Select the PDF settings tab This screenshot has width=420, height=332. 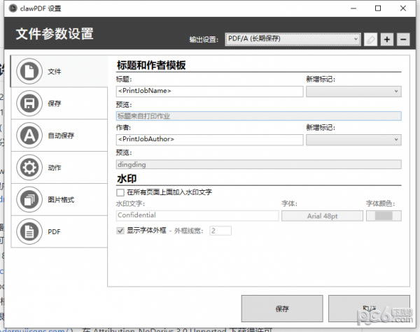59,231
